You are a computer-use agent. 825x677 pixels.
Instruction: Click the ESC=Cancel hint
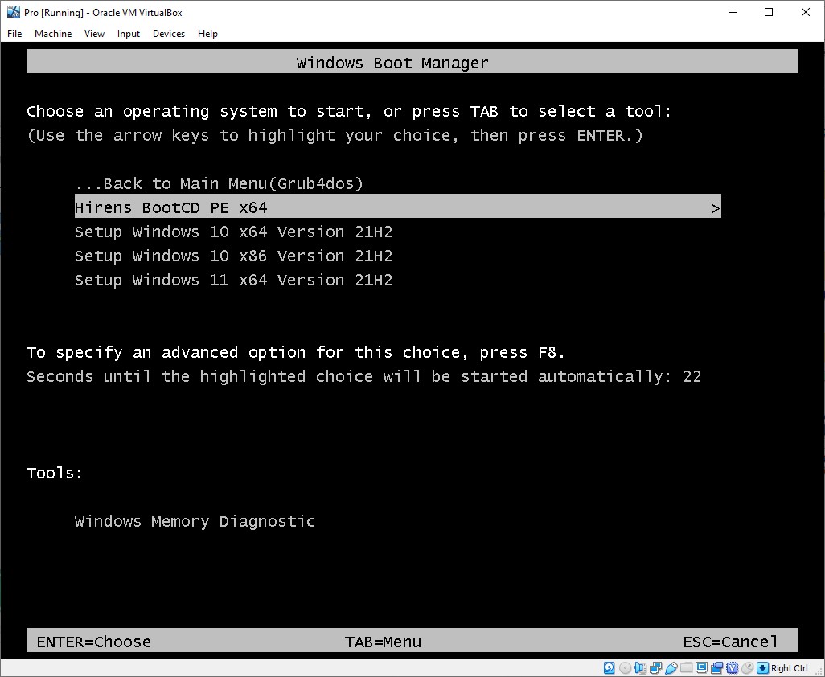click(730, 642)
